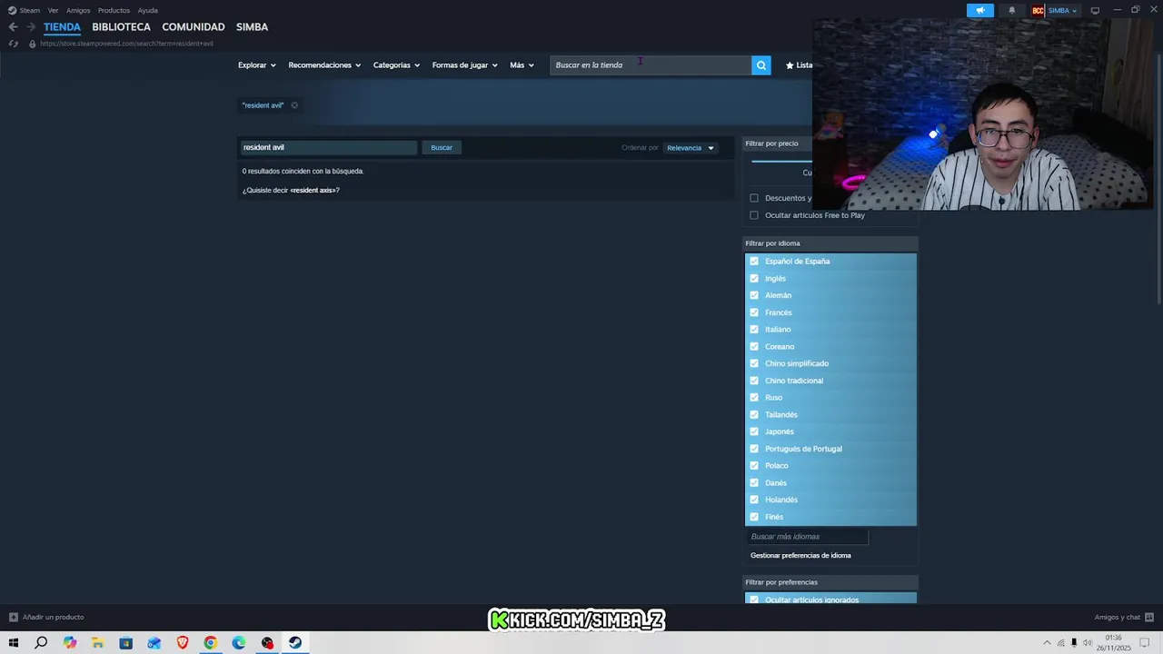The image size is (1163, 654).
Task: Open Gestionar preferencias de idioma
Action: click(800, 556)
